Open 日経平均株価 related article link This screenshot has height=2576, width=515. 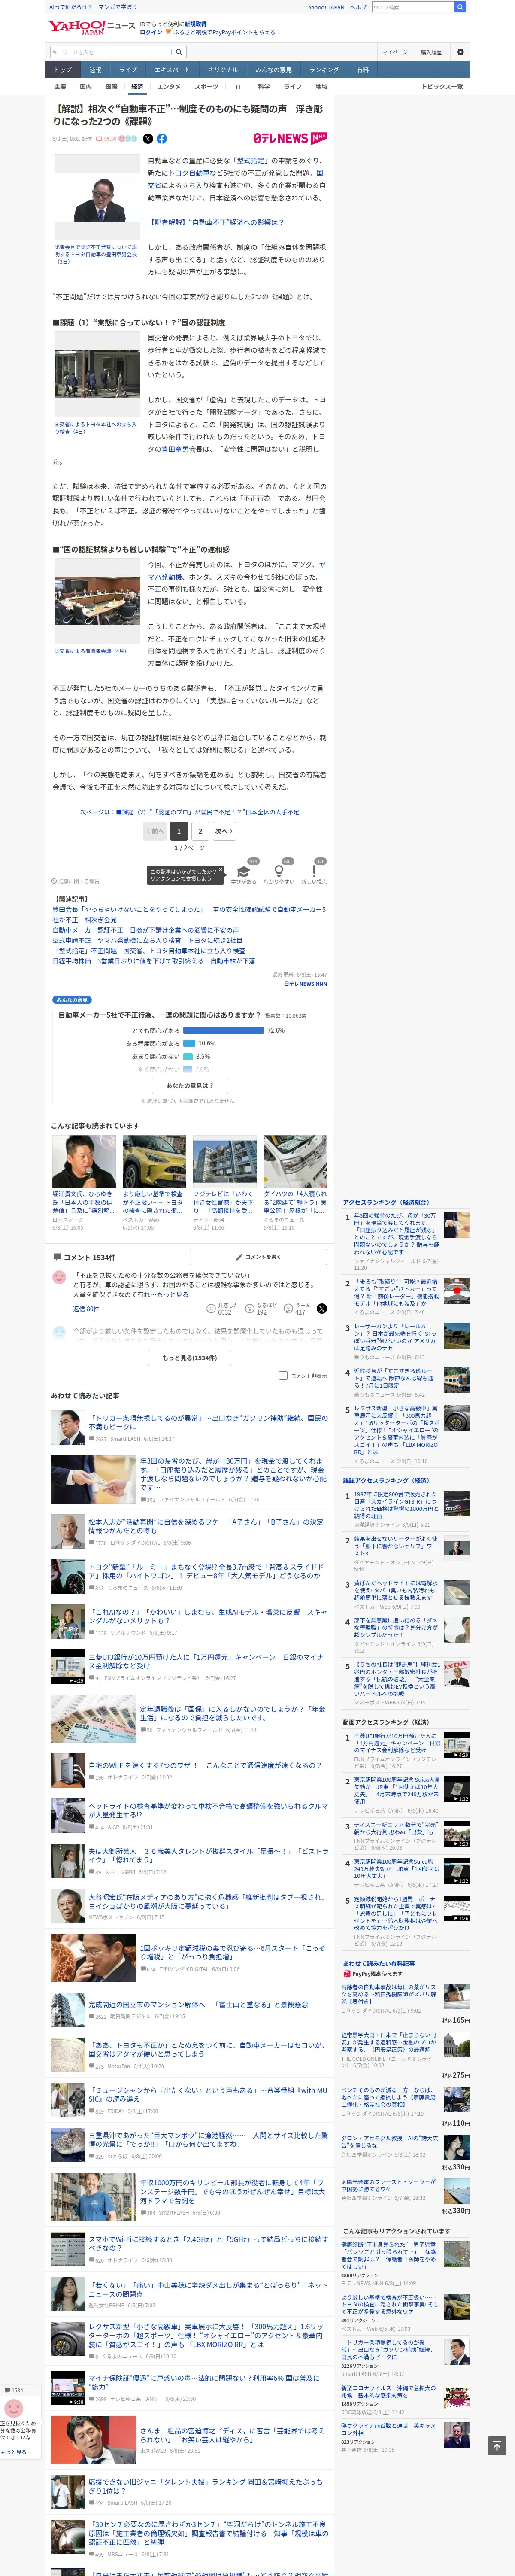[153, 961]
